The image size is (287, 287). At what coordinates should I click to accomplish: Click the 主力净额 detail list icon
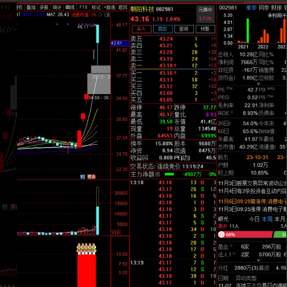pyautogui.click(x=158, y=174)
